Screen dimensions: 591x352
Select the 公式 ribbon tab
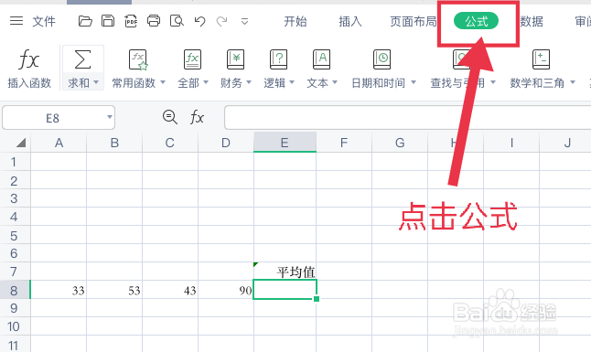[476, 21]
